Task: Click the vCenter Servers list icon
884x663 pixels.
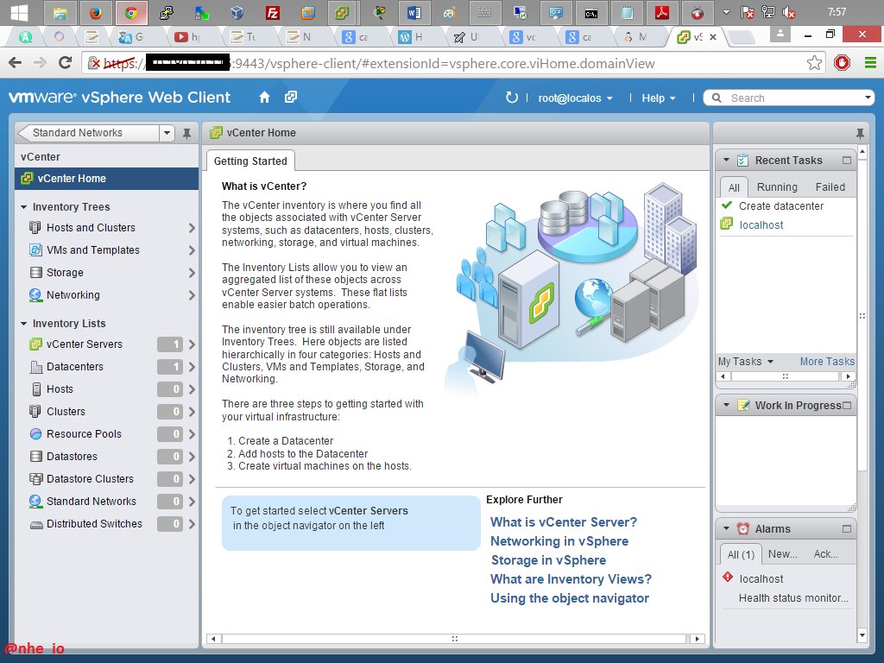Action: [x=35, y=344]
